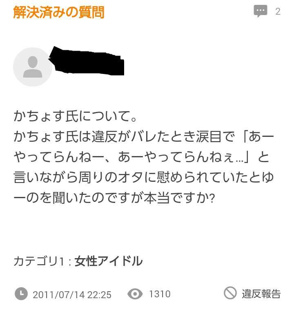The width and height of the screenshot is (294, 319).
Task: Open the comments speech bubble icon
Action: click(x=260, y=11)
